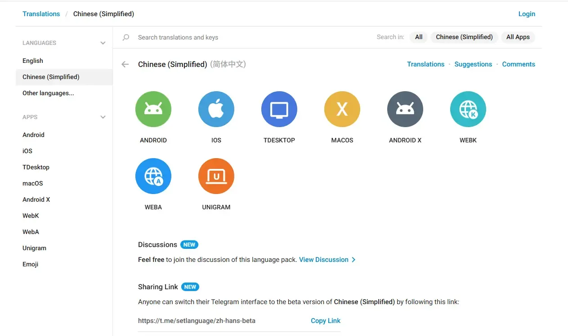Copy the sharing link
Screen dimensions: 568x336
pos(325,320)
